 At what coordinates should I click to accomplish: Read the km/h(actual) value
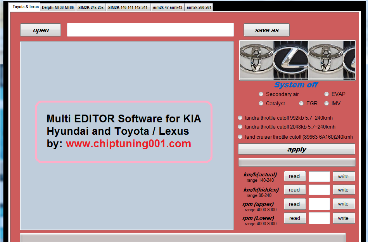(295, 176)
